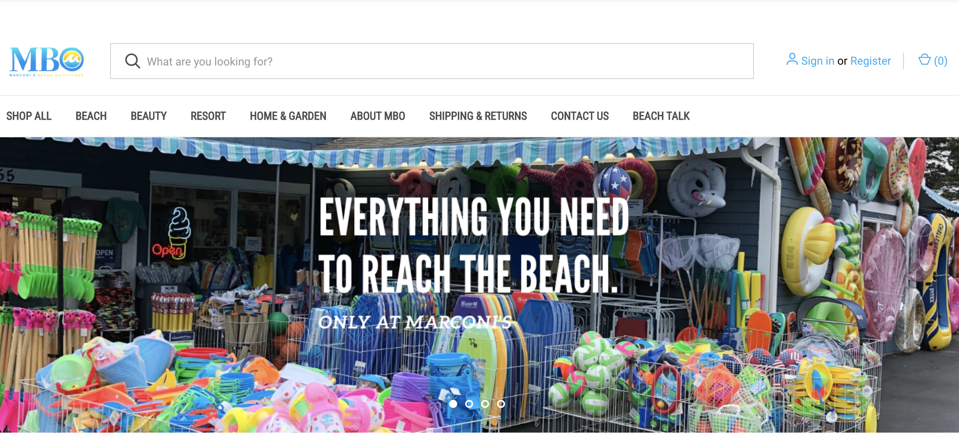Viewport: 959px width, 435px height.
Task: Expand the Home & Garden menu
Action: [x=288, y=116]
